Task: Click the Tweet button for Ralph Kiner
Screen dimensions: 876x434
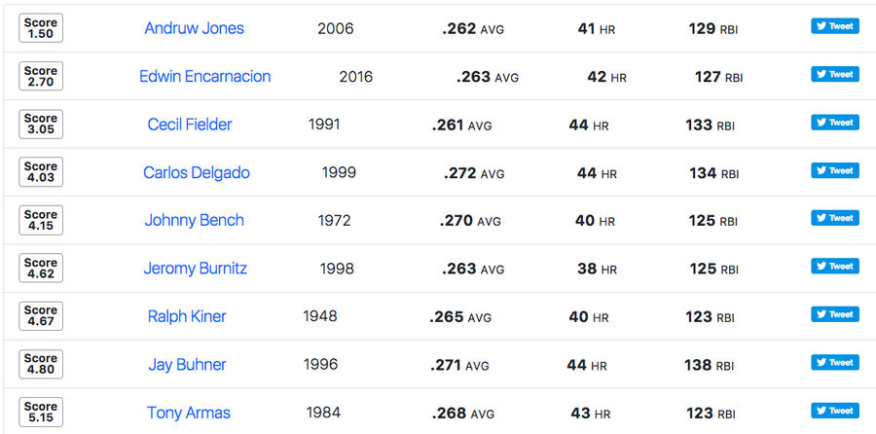Action: [835, 314]
